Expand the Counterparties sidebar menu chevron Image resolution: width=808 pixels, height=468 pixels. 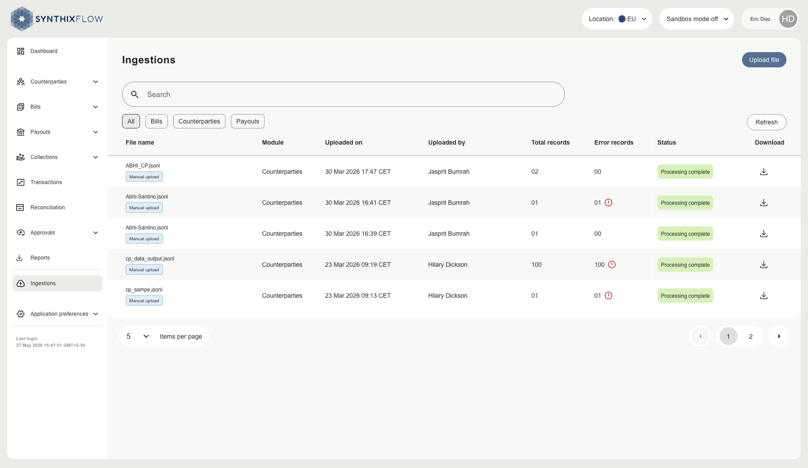96,82
